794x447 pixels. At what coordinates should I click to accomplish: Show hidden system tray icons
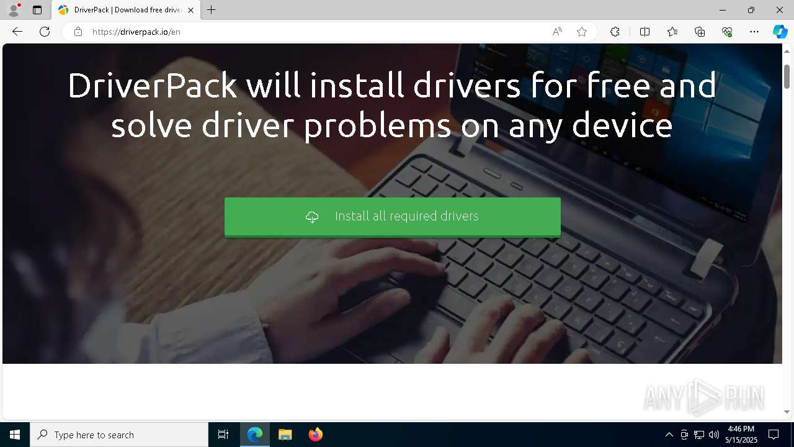tap(669, 435)
